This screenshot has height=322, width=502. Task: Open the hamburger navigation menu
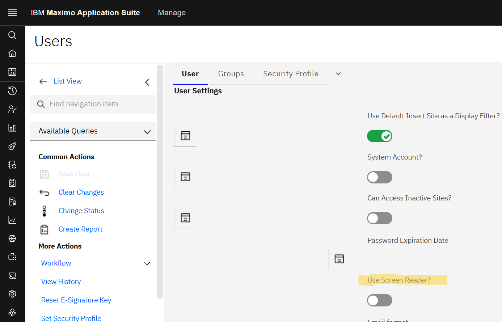tap(12, 13)
